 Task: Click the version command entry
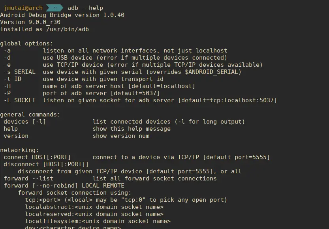16,136
